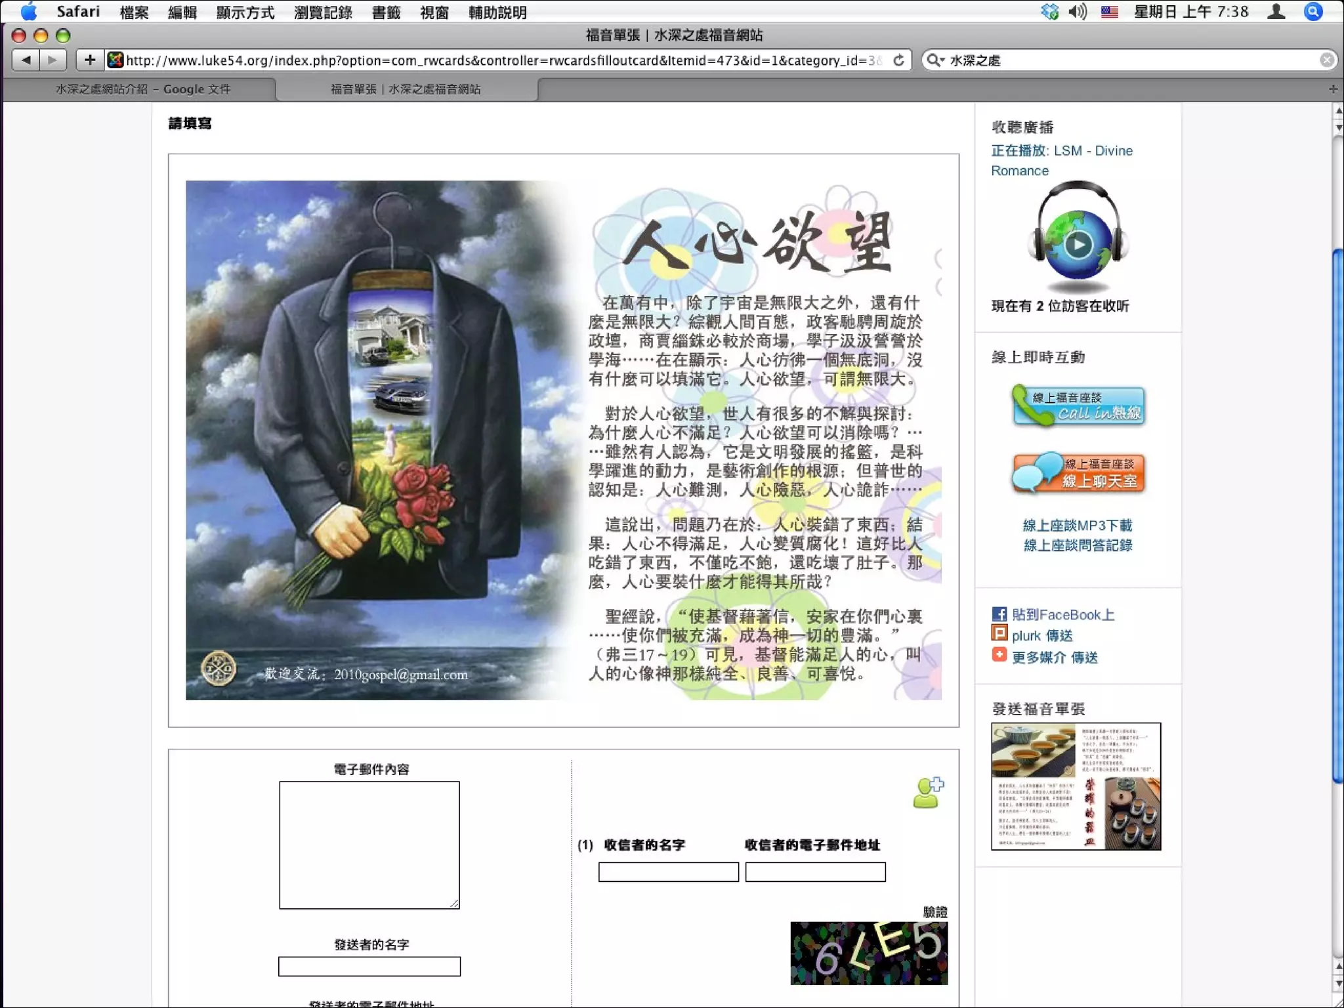Play the radio headphones globe player
Image resolution: width=1344 pixels, height=1008 pixels.
(x=1078, y=245)
